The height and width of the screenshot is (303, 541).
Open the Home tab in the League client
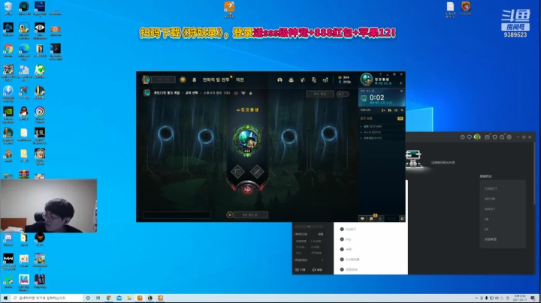coord(195,80)
